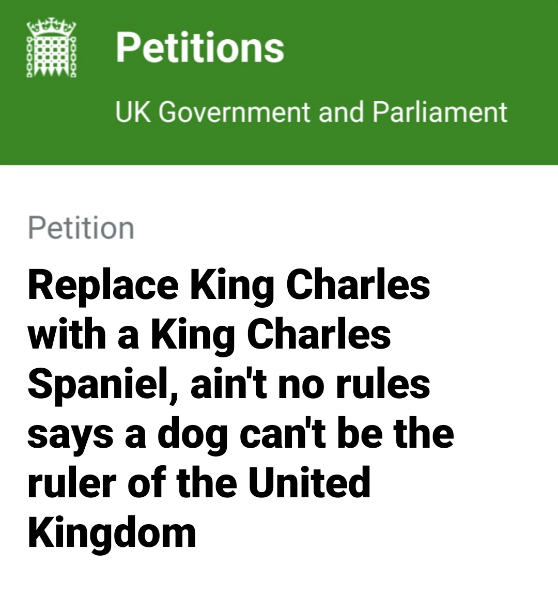
Task: Click 'Parliament' in the header subtitle
Action: tap(439, 112)
